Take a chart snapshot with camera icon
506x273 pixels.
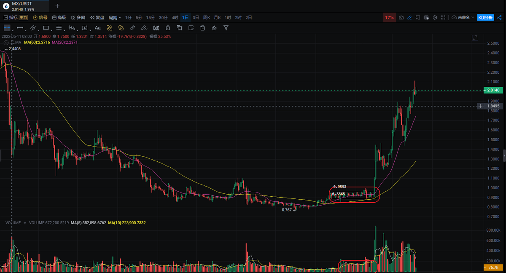coord(401,18)
